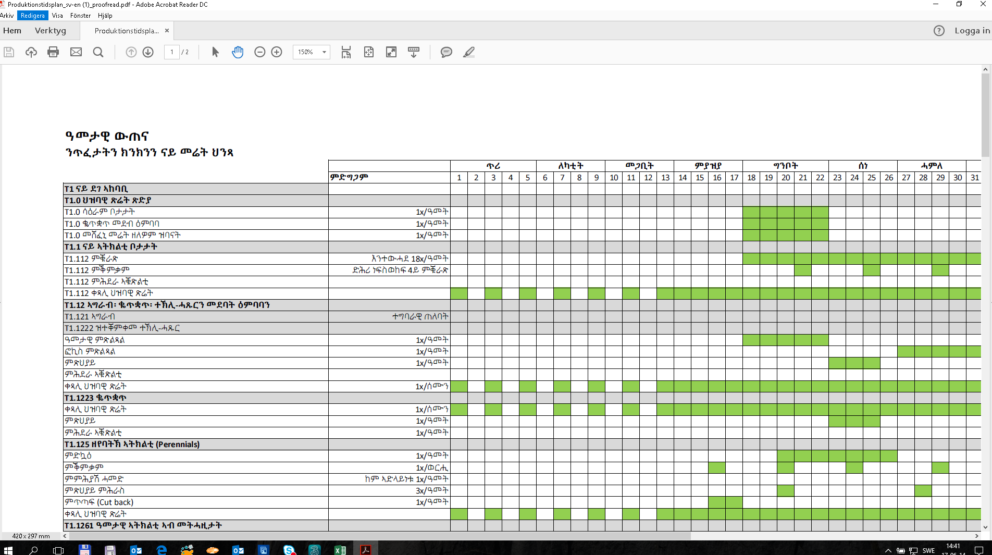Toggle full screen mode icon

[x=391, y=52]
